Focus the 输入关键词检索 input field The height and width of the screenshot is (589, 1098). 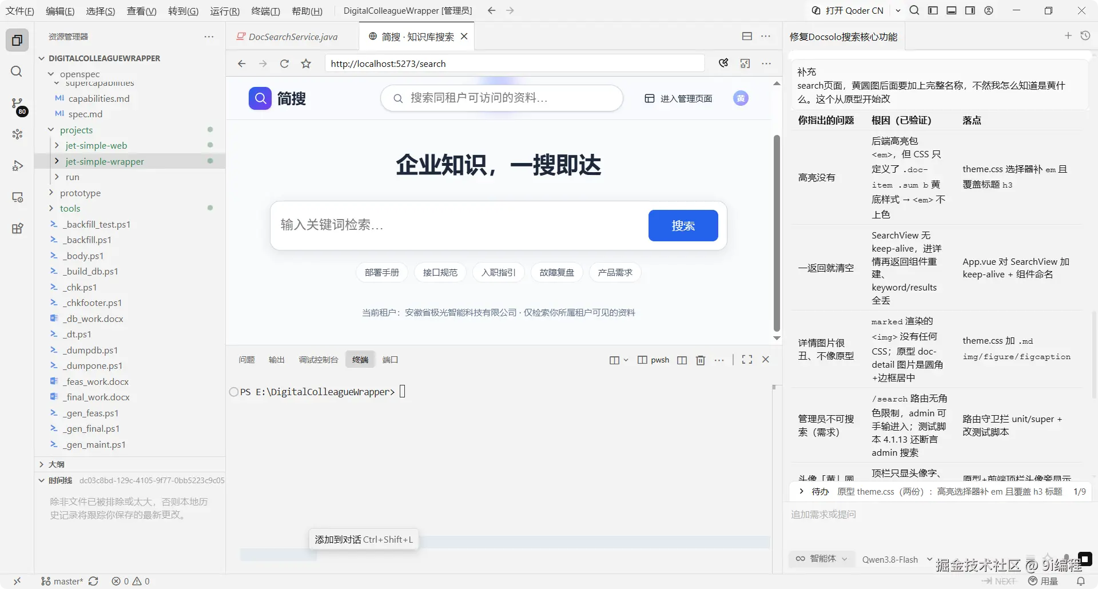point(459,225)
